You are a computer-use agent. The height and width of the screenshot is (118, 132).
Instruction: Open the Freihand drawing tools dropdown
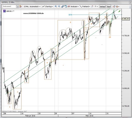(x=85, y=7)
